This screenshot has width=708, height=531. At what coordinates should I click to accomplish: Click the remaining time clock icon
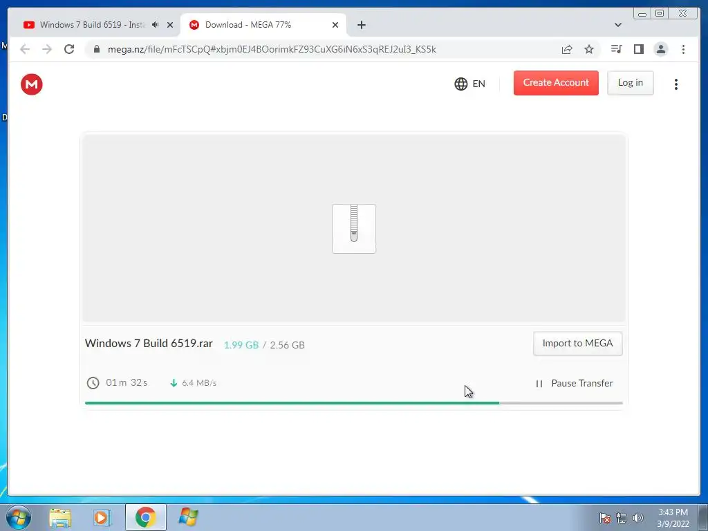[x=93, y=383]
